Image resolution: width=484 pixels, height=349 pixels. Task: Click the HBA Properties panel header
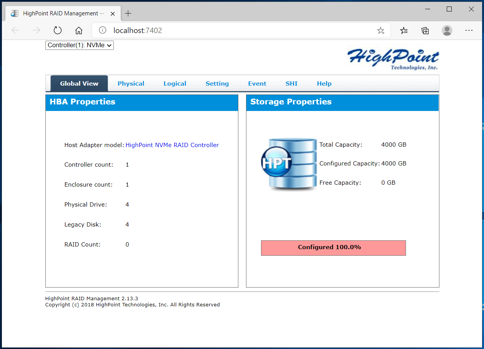click(142, 103)
